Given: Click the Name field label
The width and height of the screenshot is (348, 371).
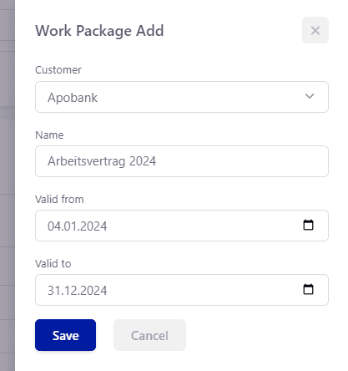Looking at the screenshot, I should pyautogui.click(x=49, y=135).
